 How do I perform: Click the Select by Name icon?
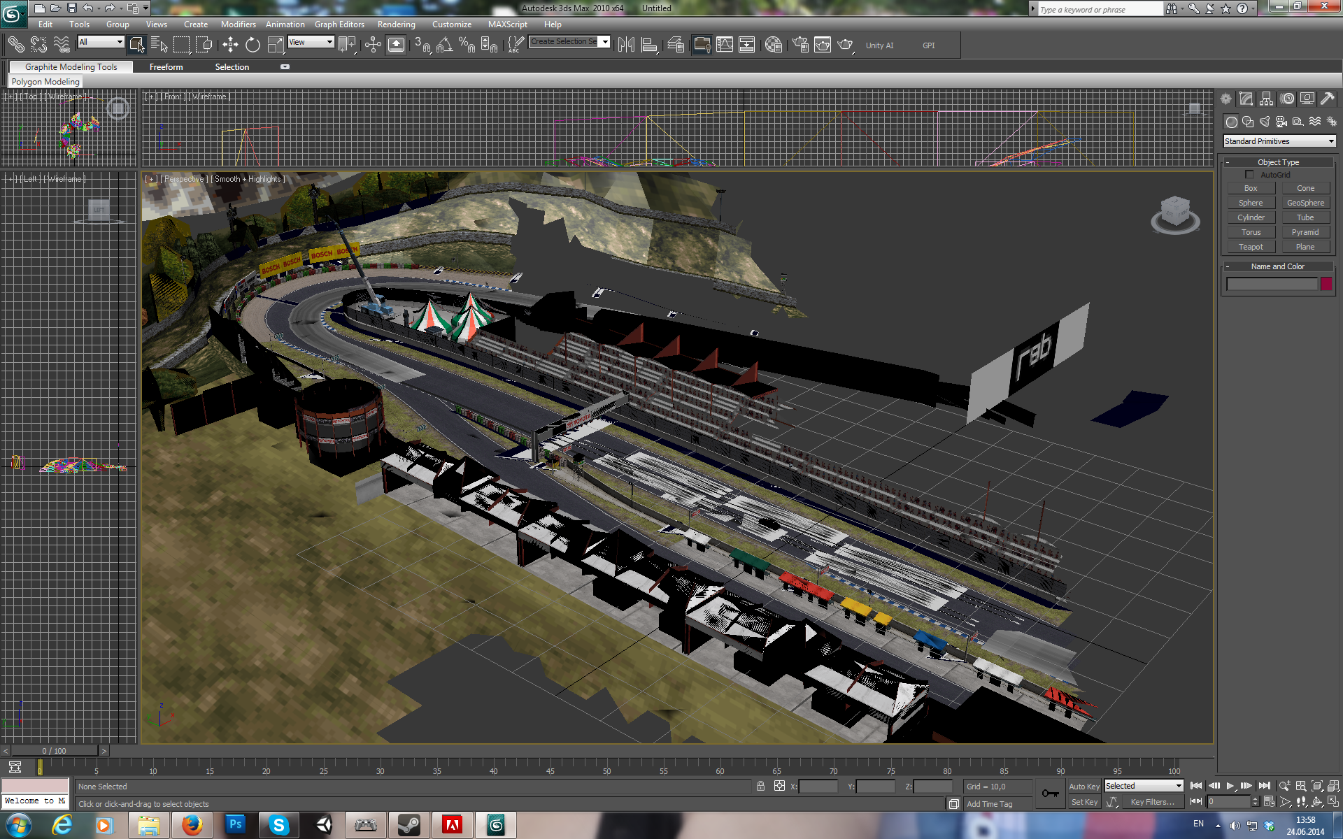coord(159,45)
